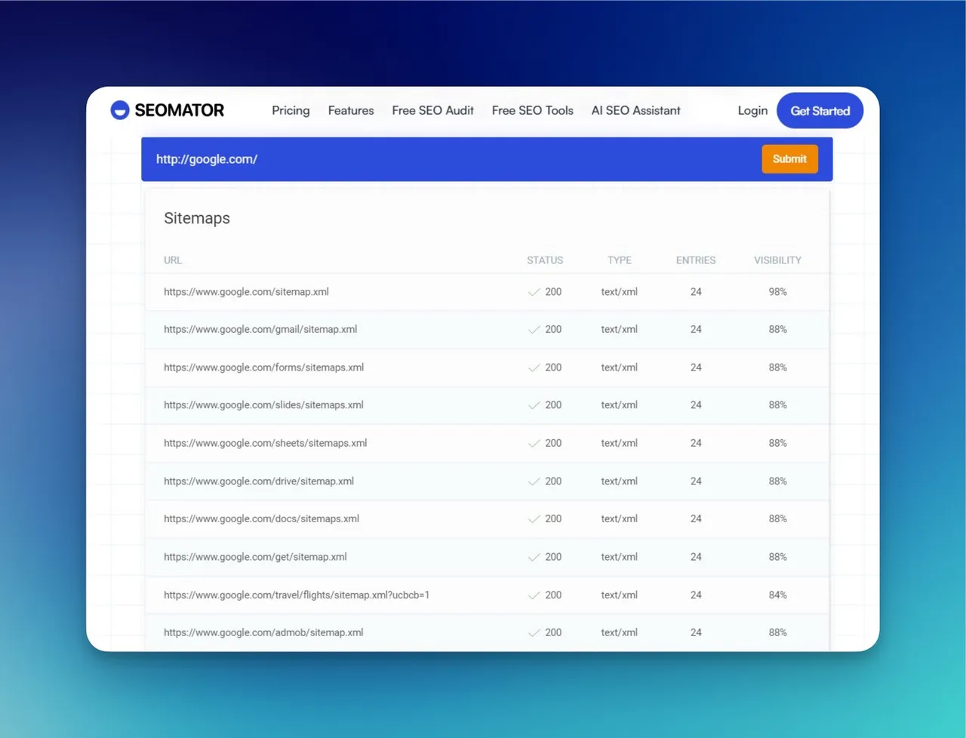Click the STATUS column header
The height and width of the screenshot is (738, 966).
[545, 260]
